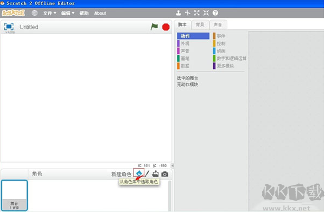Open the 帮助 menu

[x=84, y=13]
